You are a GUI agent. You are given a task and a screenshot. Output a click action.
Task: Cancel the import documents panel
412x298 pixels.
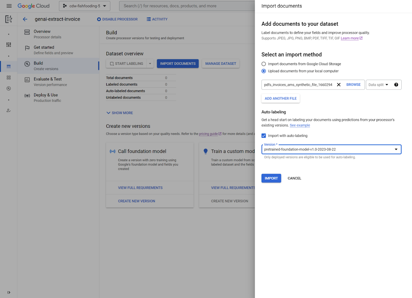coord(294,178)
